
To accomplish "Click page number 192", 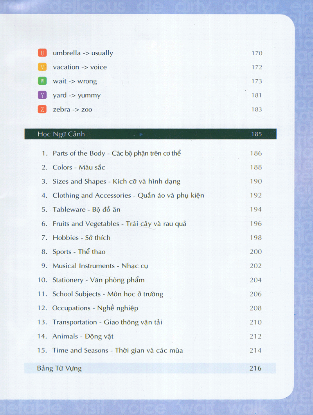I will click(x=256, y=195).
